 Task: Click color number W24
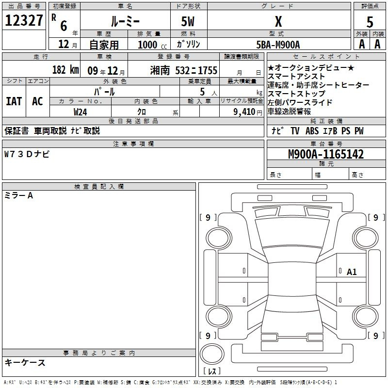80,112
